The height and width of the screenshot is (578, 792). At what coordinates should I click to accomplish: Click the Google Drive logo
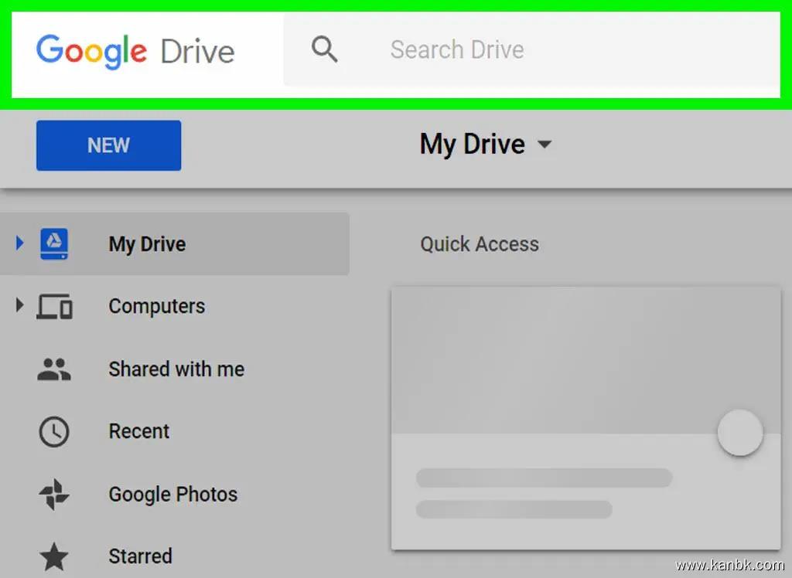[x=135, y=51]
